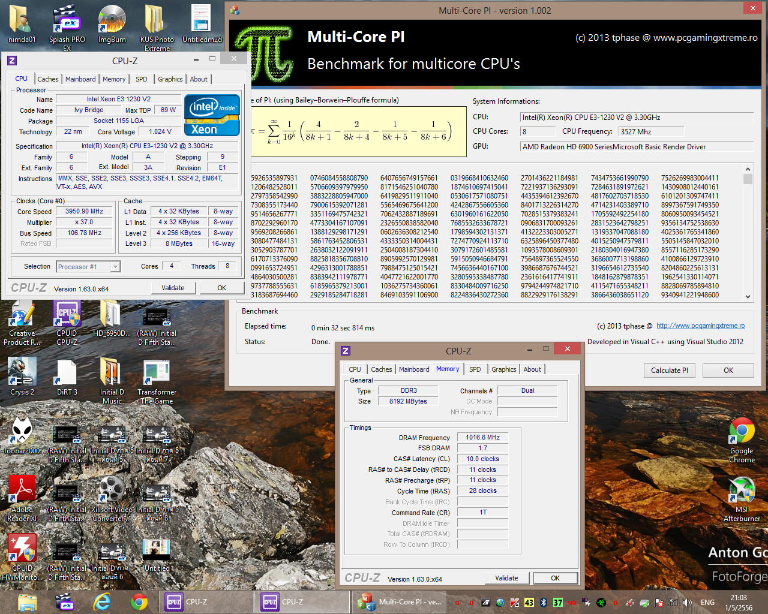
Task: Switch to Mainboard tab in the top-left CPU-Z window
Action: tap(80, 79)
